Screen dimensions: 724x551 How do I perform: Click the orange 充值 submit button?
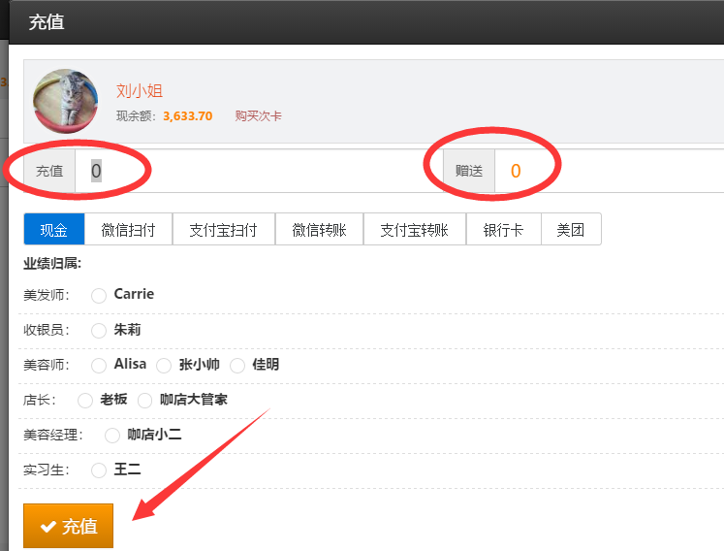coord(69,526)
